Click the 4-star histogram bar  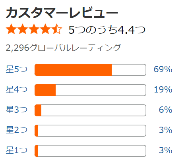click(90, 90)
